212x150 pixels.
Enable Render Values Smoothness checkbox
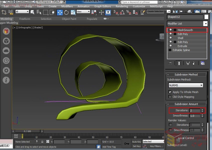[x=170, y=130]
